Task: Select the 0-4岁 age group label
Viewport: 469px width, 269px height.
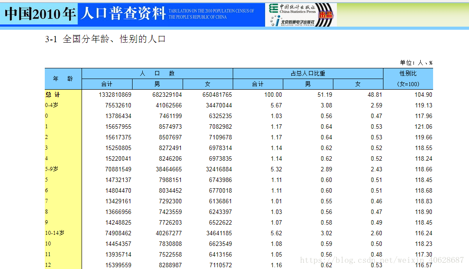Action: pyautogui.click(x=52, y=105)
